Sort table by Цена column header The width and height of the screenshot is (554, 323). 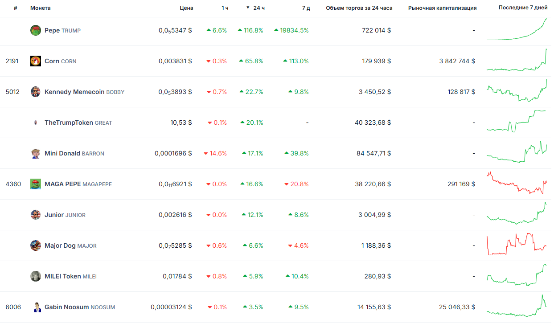tap(186, 8)
